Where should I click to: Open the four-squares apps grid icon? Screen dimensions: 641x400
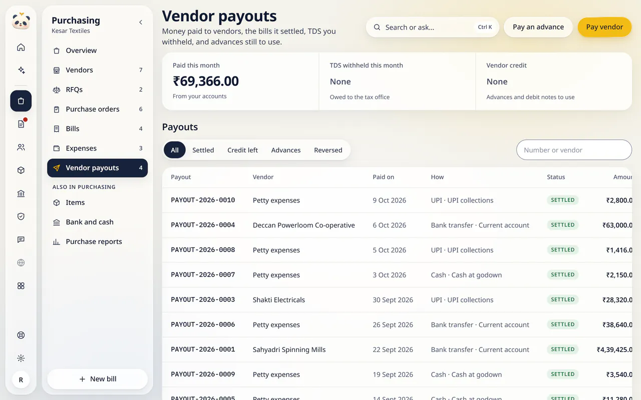(21, 286)
